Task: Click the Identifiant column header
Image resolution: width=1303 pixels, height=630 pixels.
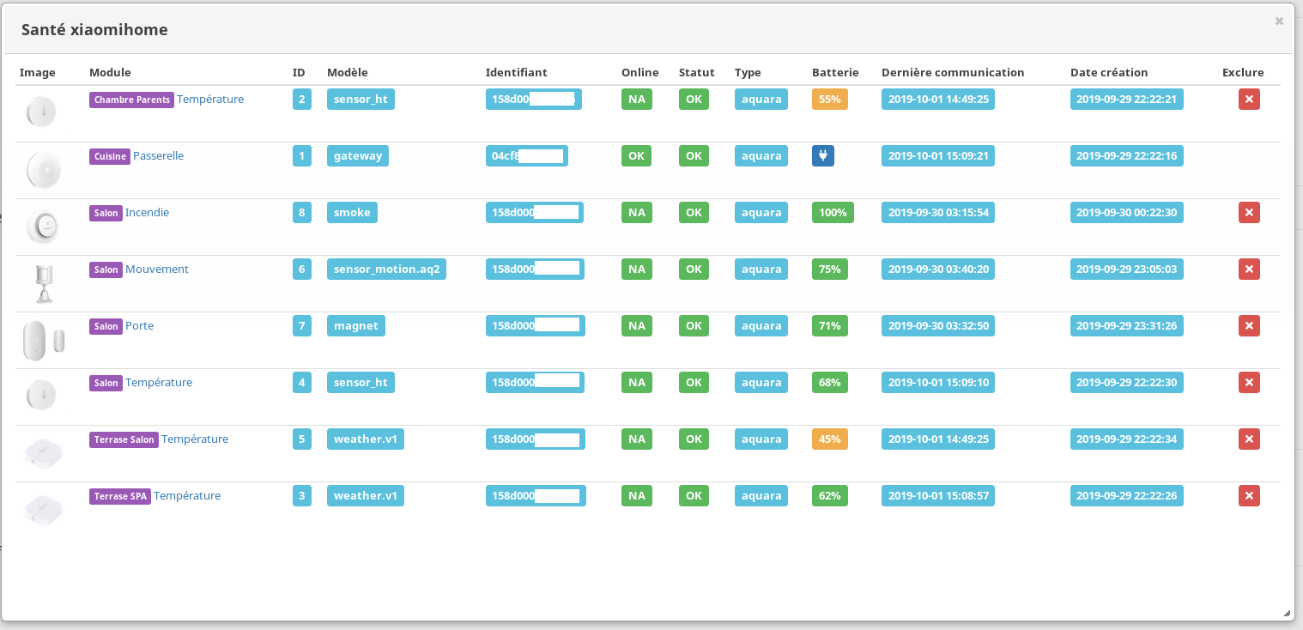Action: [x=516, y=73]
